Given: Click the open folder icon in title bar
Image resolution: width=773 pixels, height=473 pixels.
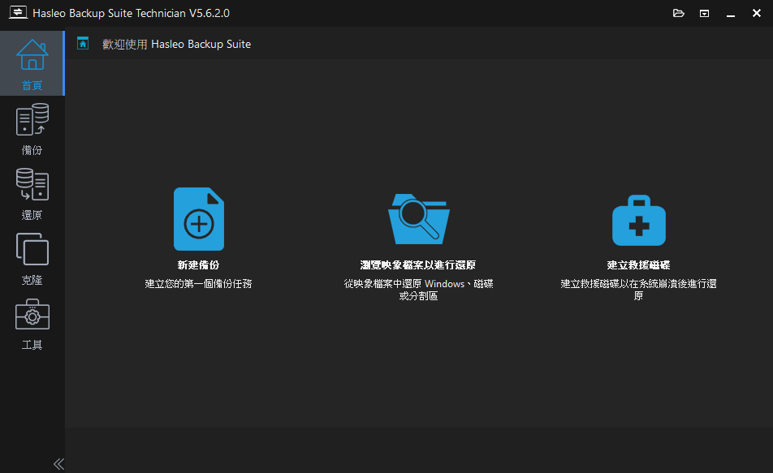Looking at the screenshot, I should tap(679, 13).
